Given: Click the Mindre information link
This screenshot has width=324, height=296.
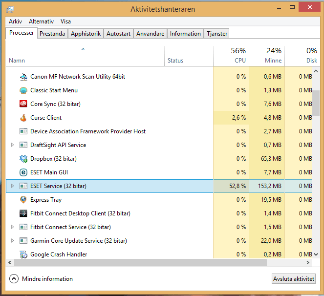Looking at the screenshot, I should click(x=47, y=279).
